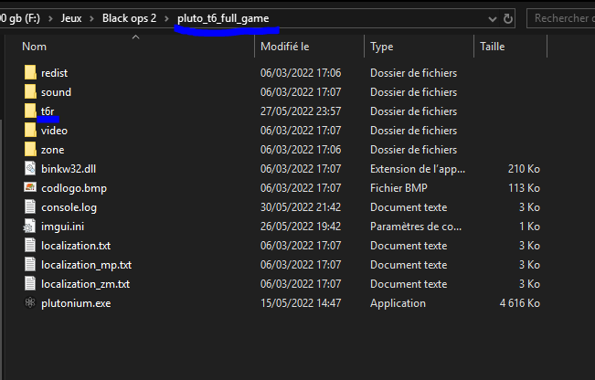Click the pluto_t6_full_game breadcrumb
This screenshot has width=595, height=380.
pos(223,18)
